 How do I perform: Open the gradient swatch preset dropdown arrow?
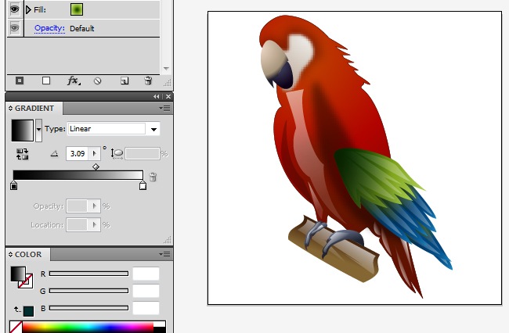click(39, 129)
